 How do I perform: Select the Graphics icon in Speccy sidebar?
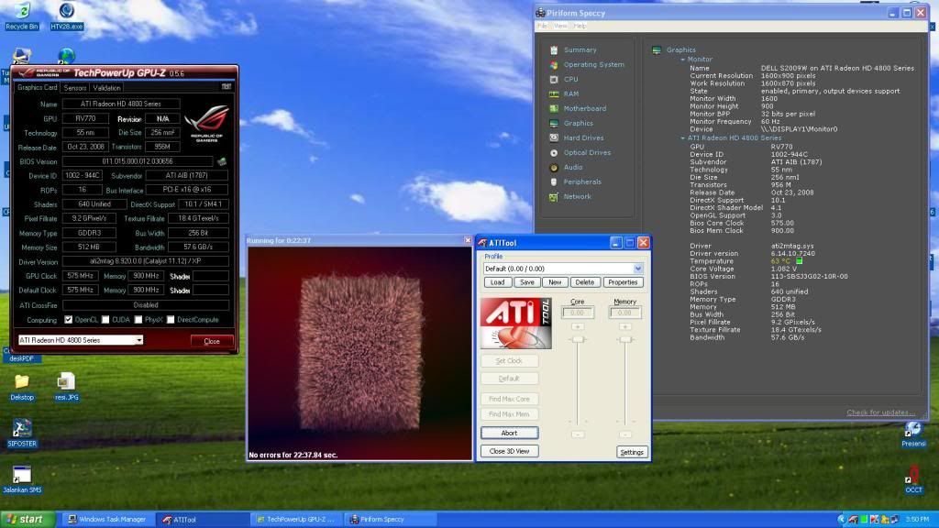[554, 124]
